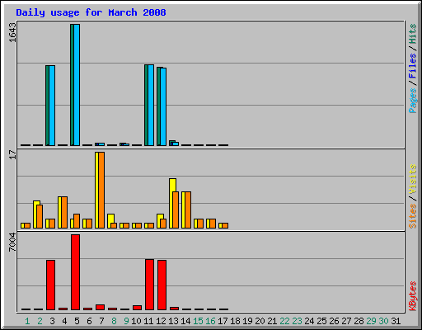Click day label 15 on the x-axis

coord(198,321)
